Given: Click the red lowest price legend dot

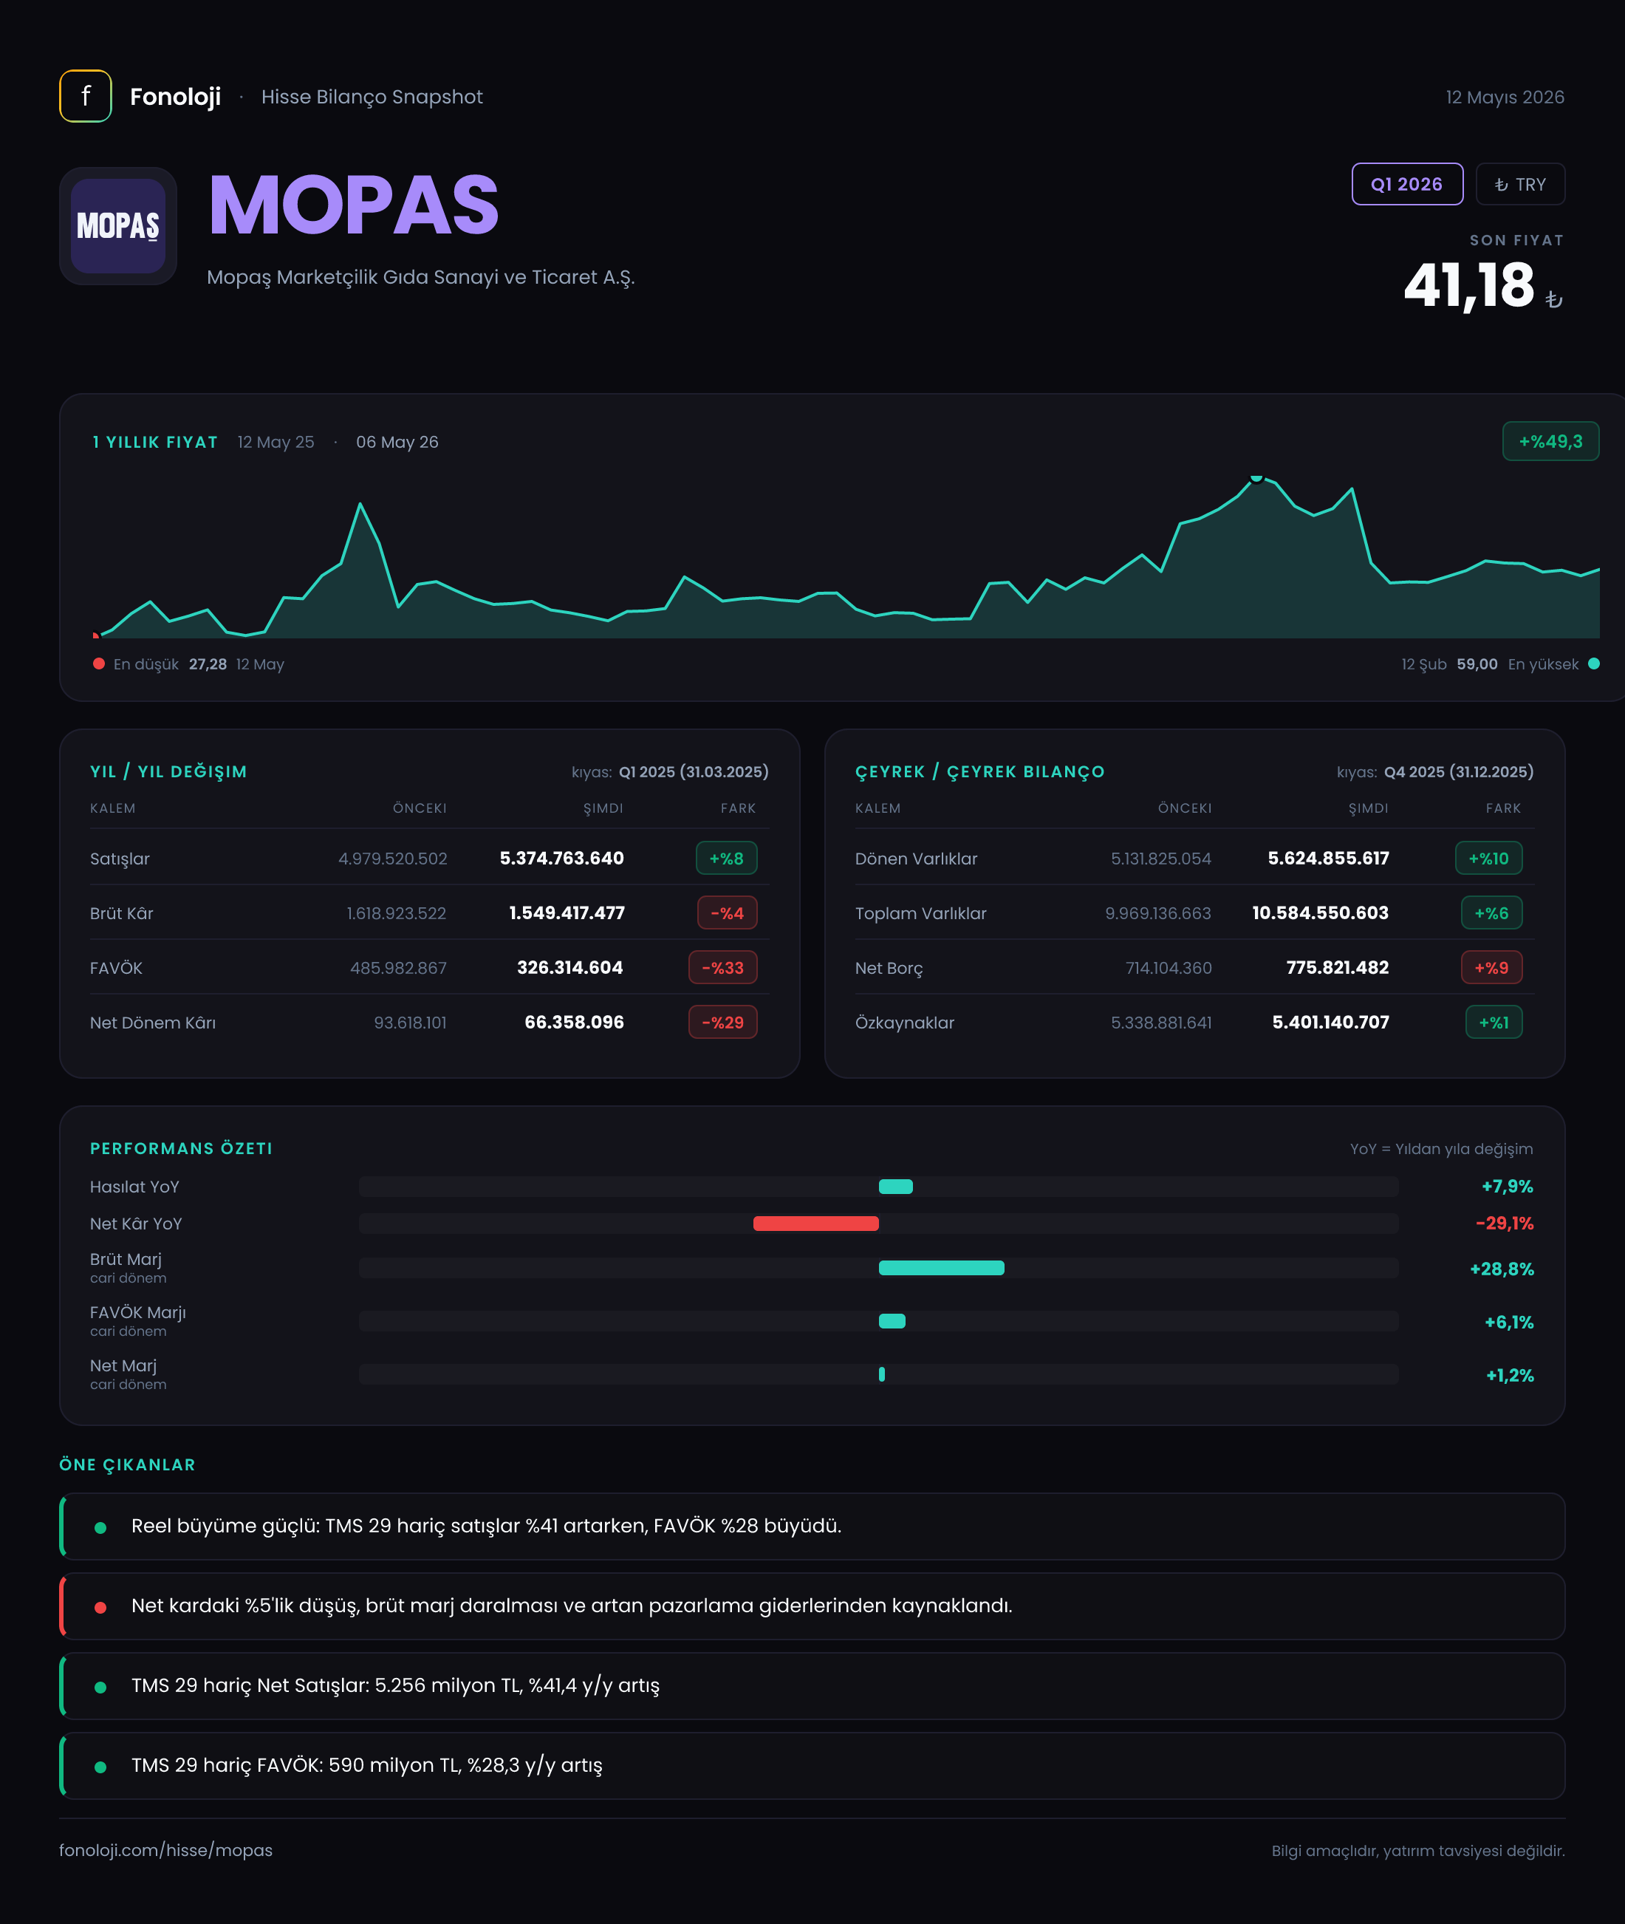Looking at the screenshot, I should (98, 663).
